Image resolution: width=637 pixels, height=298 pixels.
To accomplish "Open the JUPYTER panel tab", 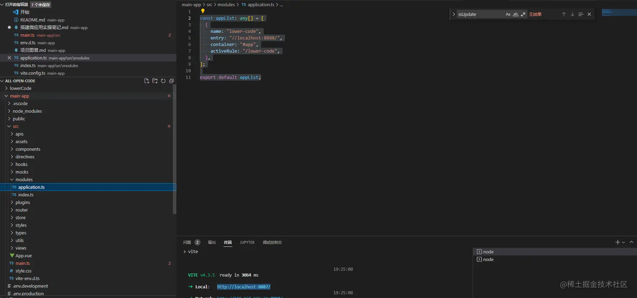I will pyautogui.click(x=247, y=242).
